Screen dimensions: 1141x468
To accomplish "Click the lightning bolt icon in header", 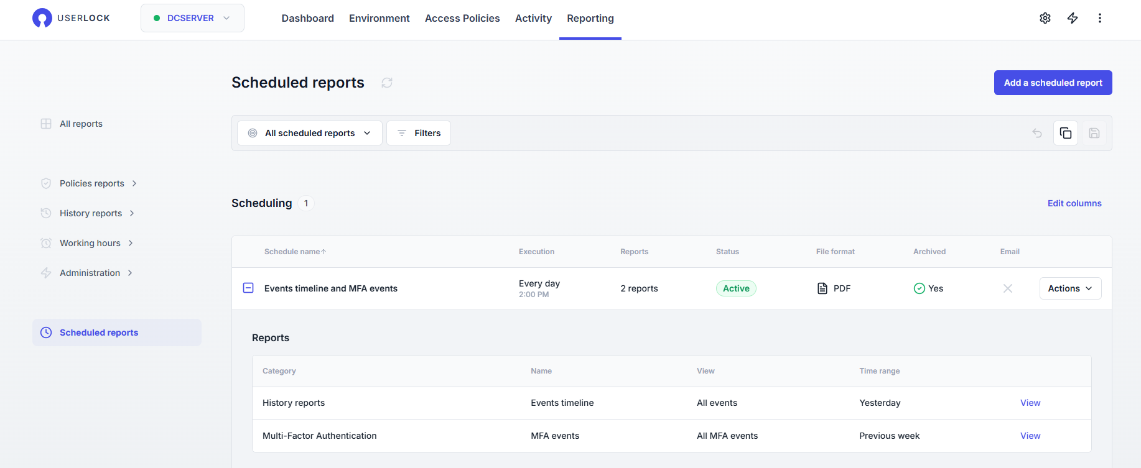I will tap(1073, 18).
